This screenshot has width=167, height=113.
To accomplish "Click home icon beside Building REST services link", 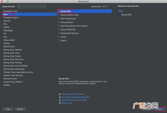I will point(60,100).
